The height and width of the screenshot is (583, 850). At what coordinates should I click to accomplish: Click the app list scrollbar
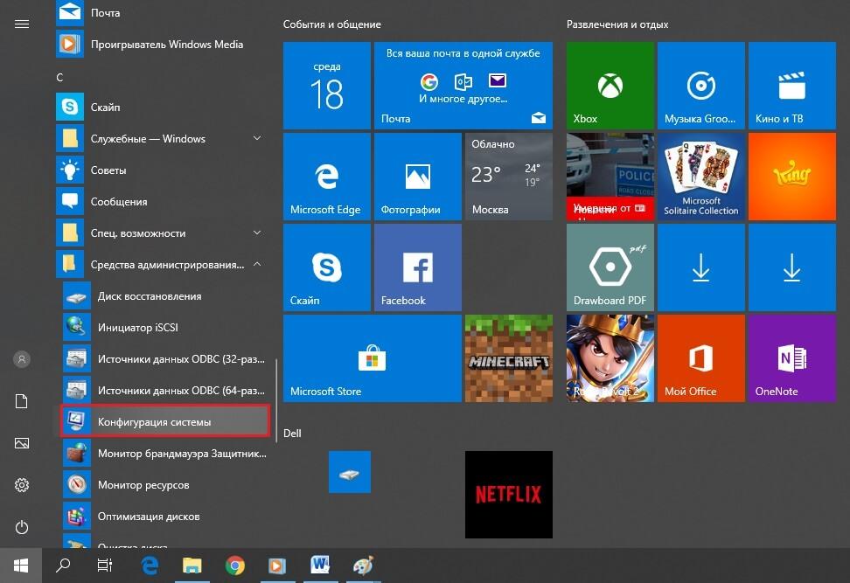tap(276, 401)
